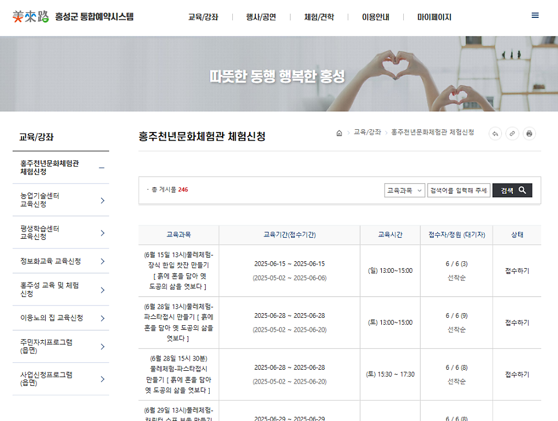558x421 pixels.
Task: Click 접수하기 for 6월 15일 장식 한입 찻잔
Action: pyautogui.click(x=517, y=270)
